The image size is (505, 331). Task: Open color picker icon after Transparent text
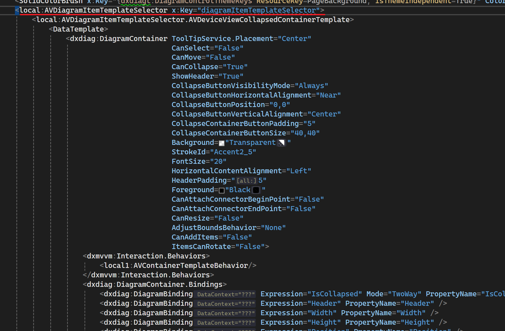[281, 143]
